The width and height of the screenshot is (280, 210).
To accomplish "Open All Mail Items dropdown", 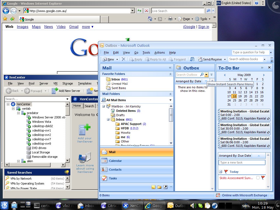I will [x=170, y=100].
